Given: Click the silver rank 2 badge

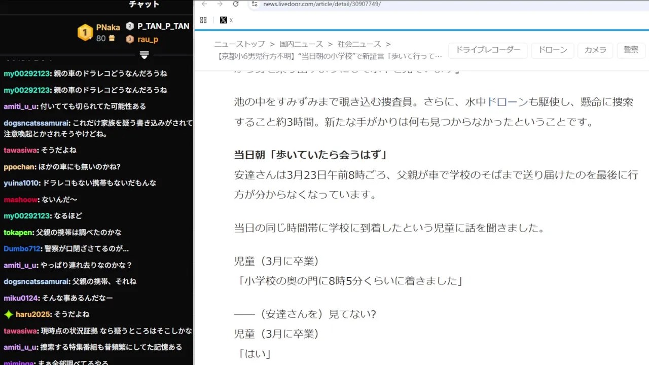Looking at the screenshot, I should click(130, 26).
